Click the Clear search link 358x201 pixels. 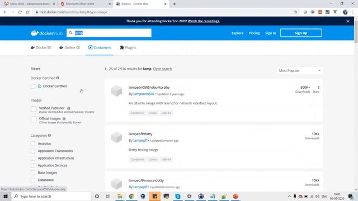[162, 69]
